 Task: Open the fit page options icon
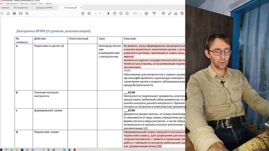click(147, 13)
